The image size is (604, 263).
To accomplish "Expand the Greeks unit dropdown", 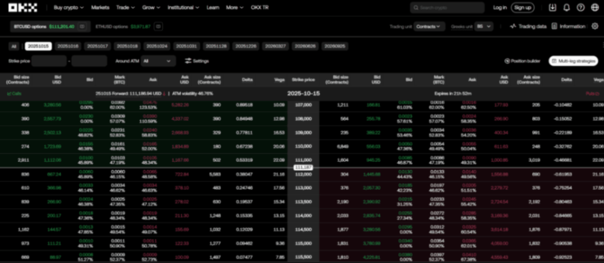I will point(484,26).
